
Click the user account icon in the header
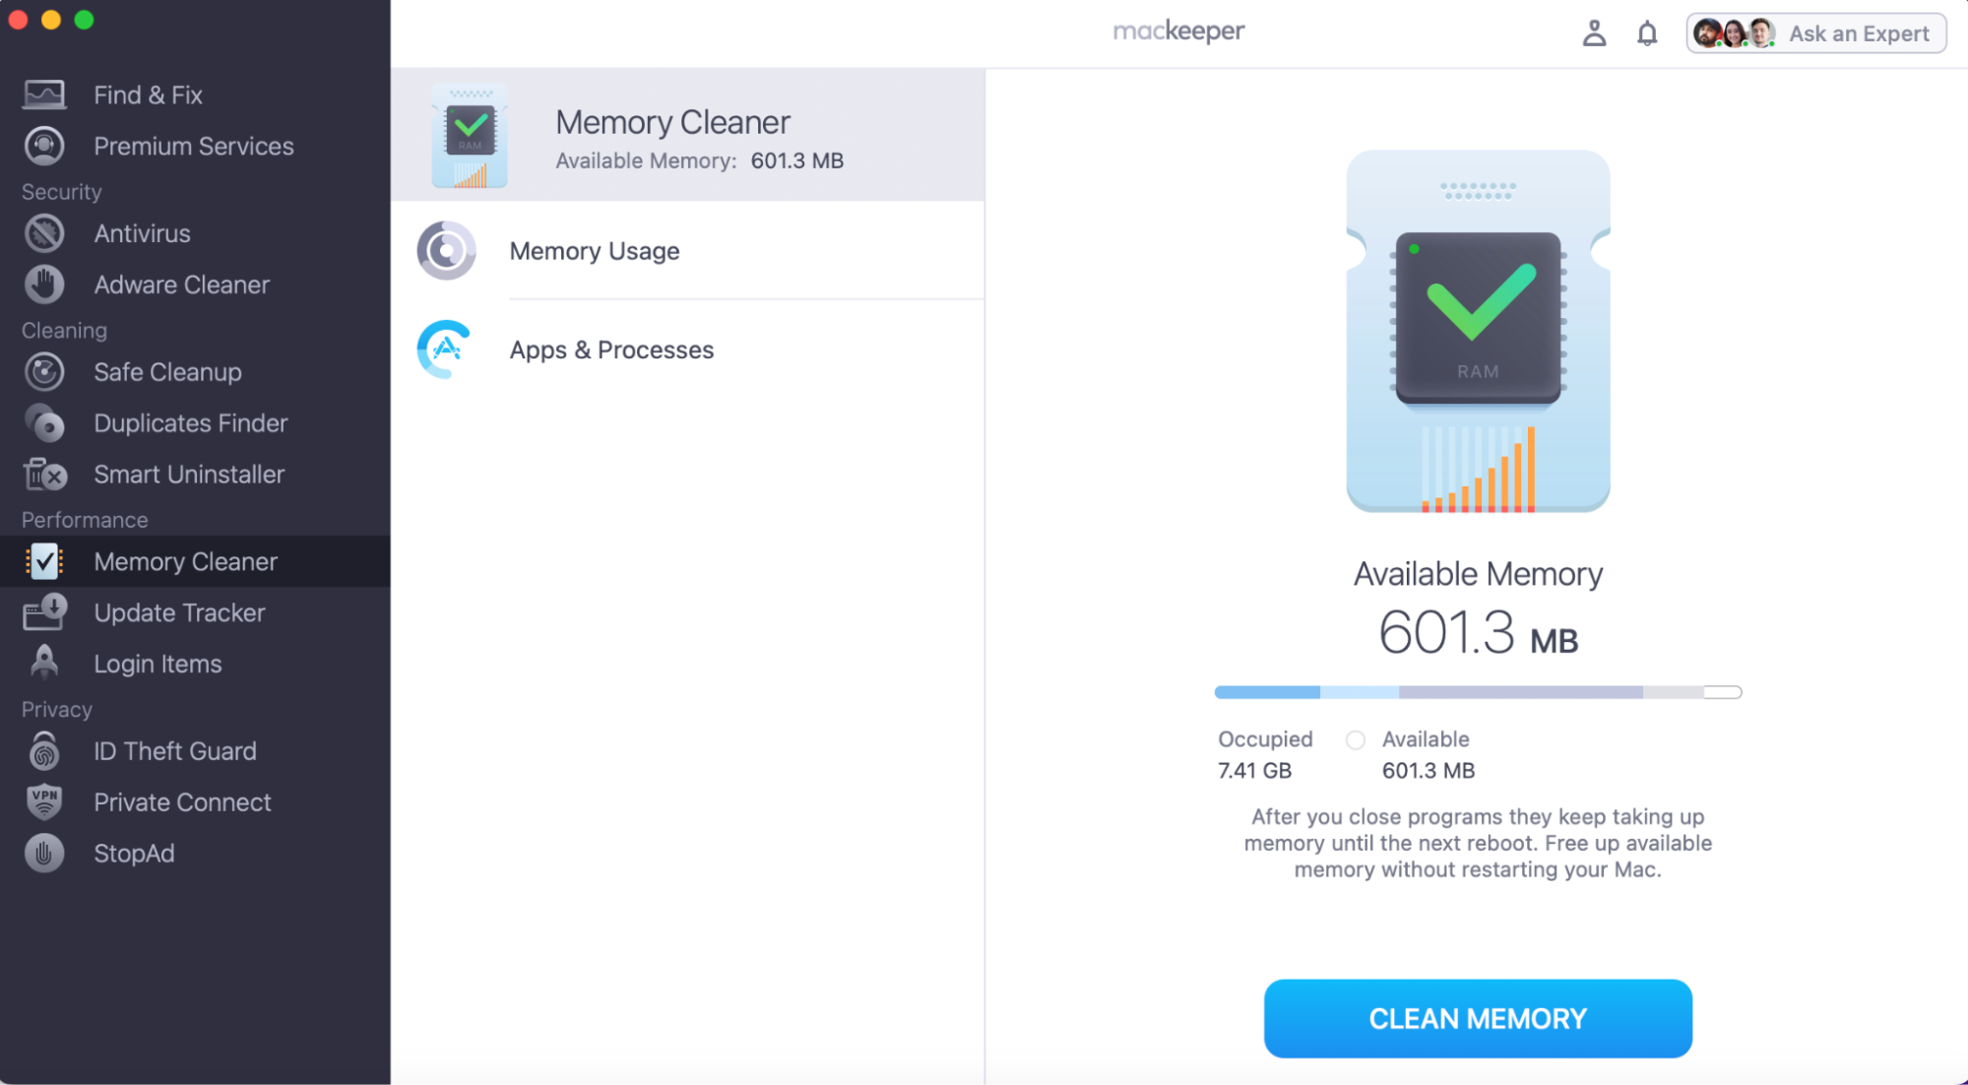[1594, 32]
